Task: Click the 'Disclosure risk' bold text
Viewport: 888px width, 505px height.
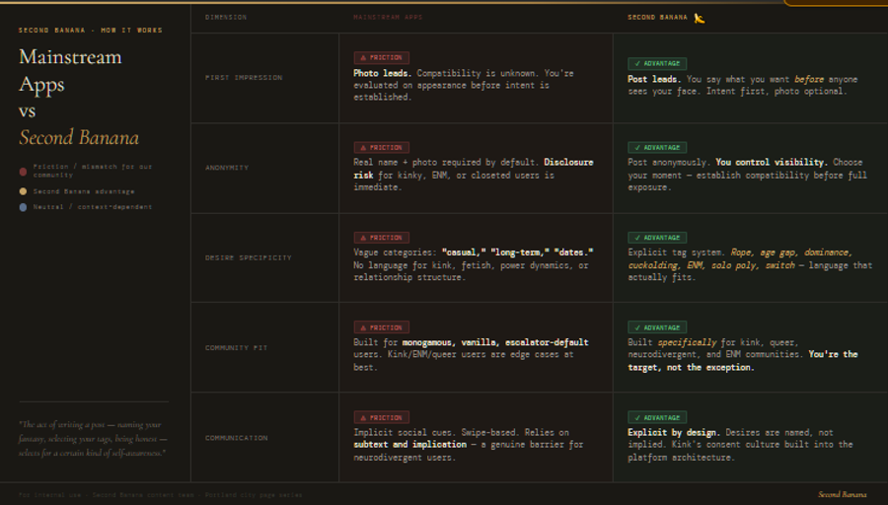Action: pos(474,169)
